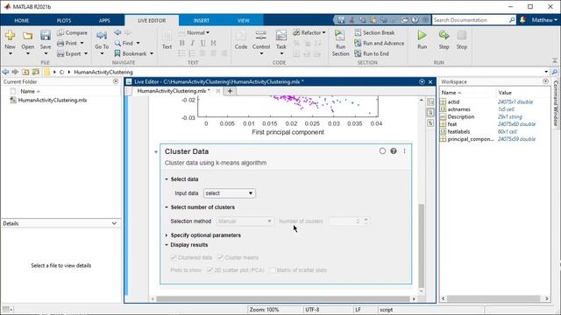Expand Specify optional parameters section

(167, 235)
